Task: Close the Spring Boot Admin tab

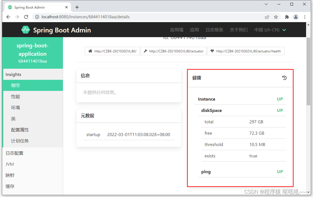Action: (66, 7)
